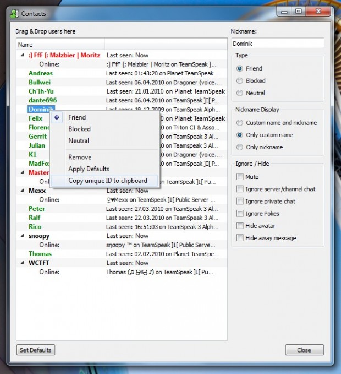Screen dimensions: 341x374
Task: Collapse the WCTFT contact entry
Action: click(x=23, y=263)
